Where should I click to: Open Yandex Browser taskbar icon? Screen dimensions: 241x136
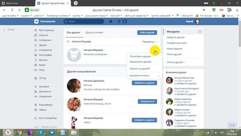(8, 133)
